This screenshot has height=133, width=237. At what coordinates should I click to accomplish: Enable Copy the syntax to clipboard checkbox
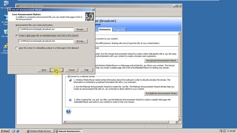pyautogui.click(x=17, y=48)
